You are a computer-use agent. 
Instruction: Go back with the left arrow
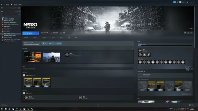2,5
